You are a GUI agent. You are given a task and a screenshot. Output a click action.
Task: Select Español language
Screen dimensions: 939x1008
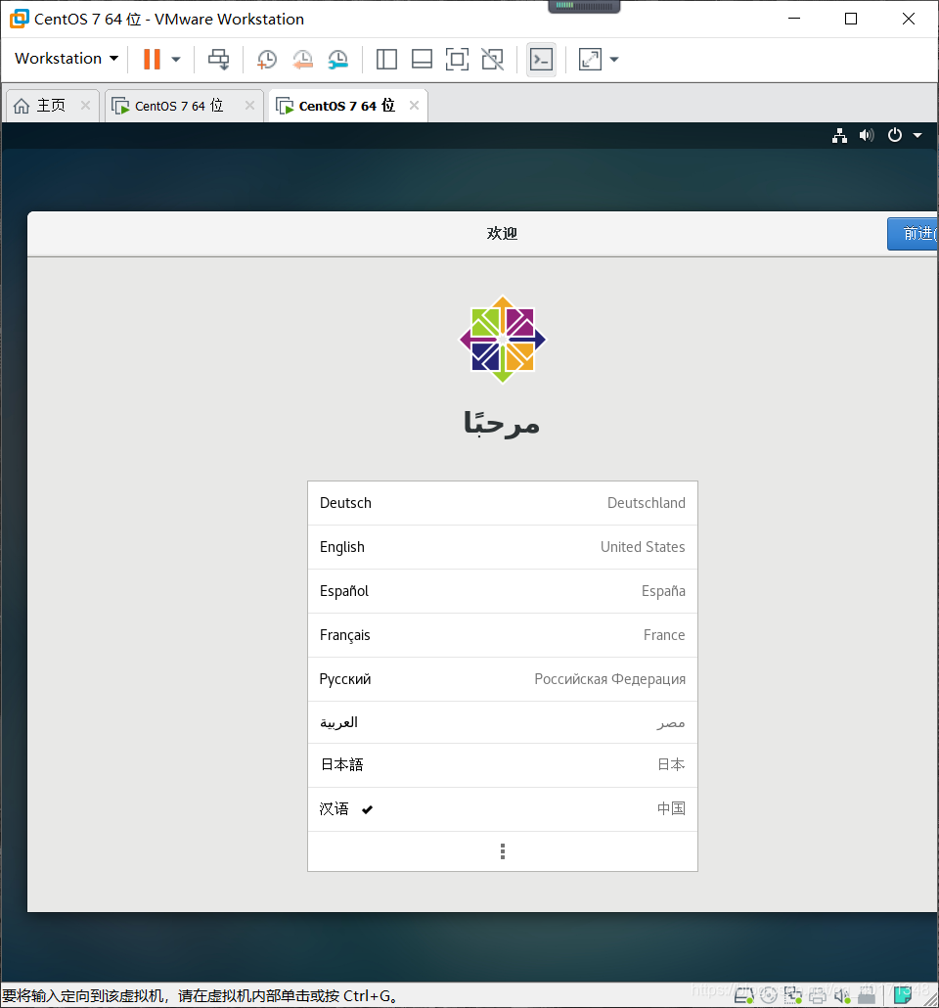click(503, 591)
